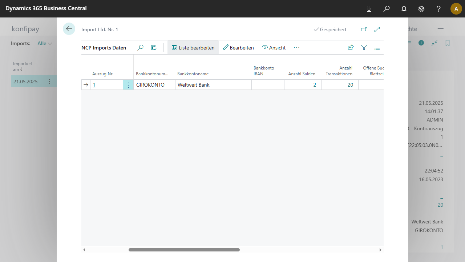Click the horizontal scrollbar thumb
This screenshot has width=465, height=262.
coord(184,250)
